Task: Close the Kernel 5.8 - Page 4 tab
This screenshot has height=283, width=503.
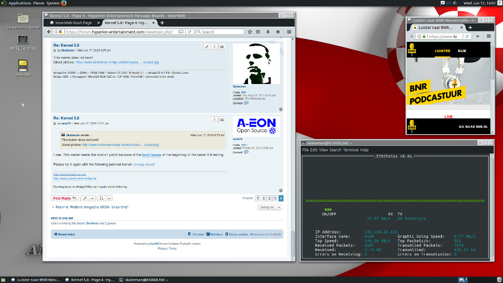Action: point(153,23)
